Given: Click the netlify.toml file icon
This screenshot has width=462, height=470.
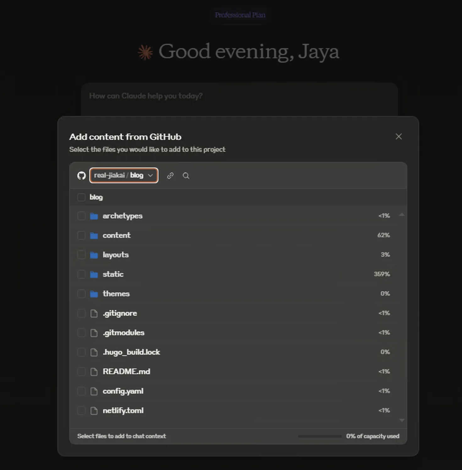Looking at the screenshot, I should coord(94,411).
